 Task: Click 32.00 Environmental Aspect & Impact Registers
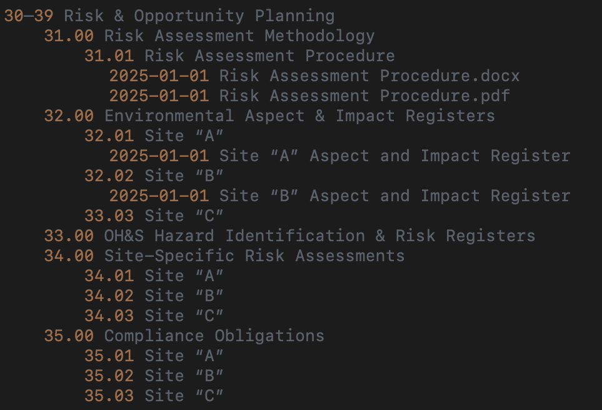pyautogui.click(x=269, y=116)
